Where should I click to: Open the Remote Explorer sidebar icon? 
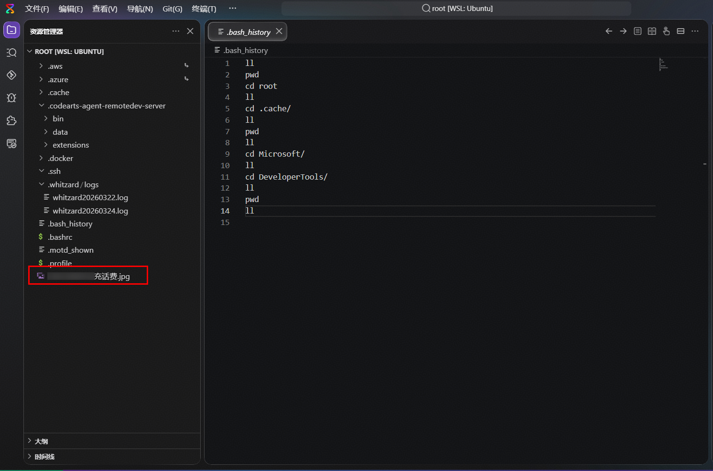point(11,143)
